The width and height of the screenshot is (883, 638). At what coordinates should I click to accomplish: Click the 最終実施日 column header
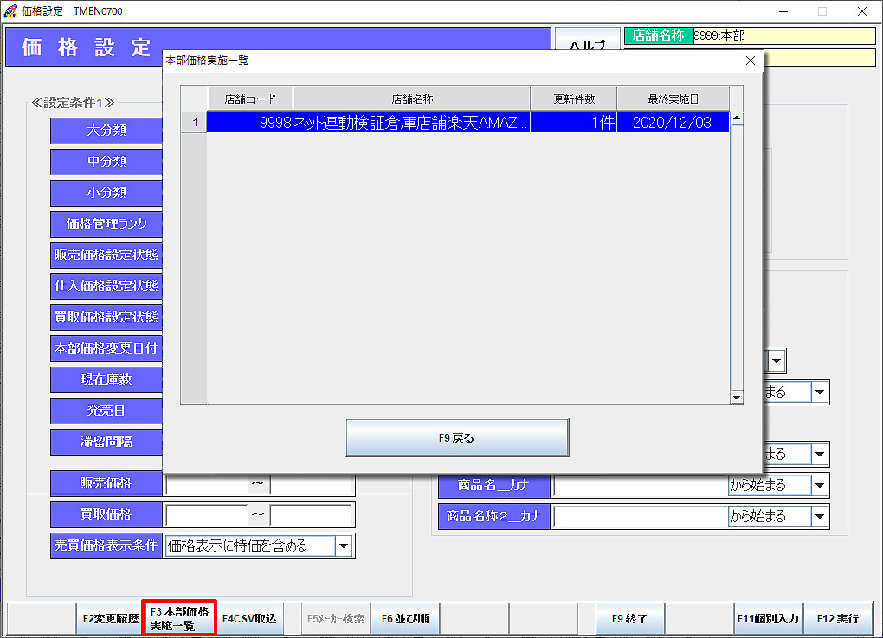[x=673, y=99]
